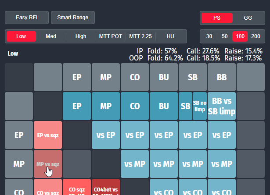Screen dimensions: 270x195
Task: Select the Med stakes tab
Action: coord(51,36)
